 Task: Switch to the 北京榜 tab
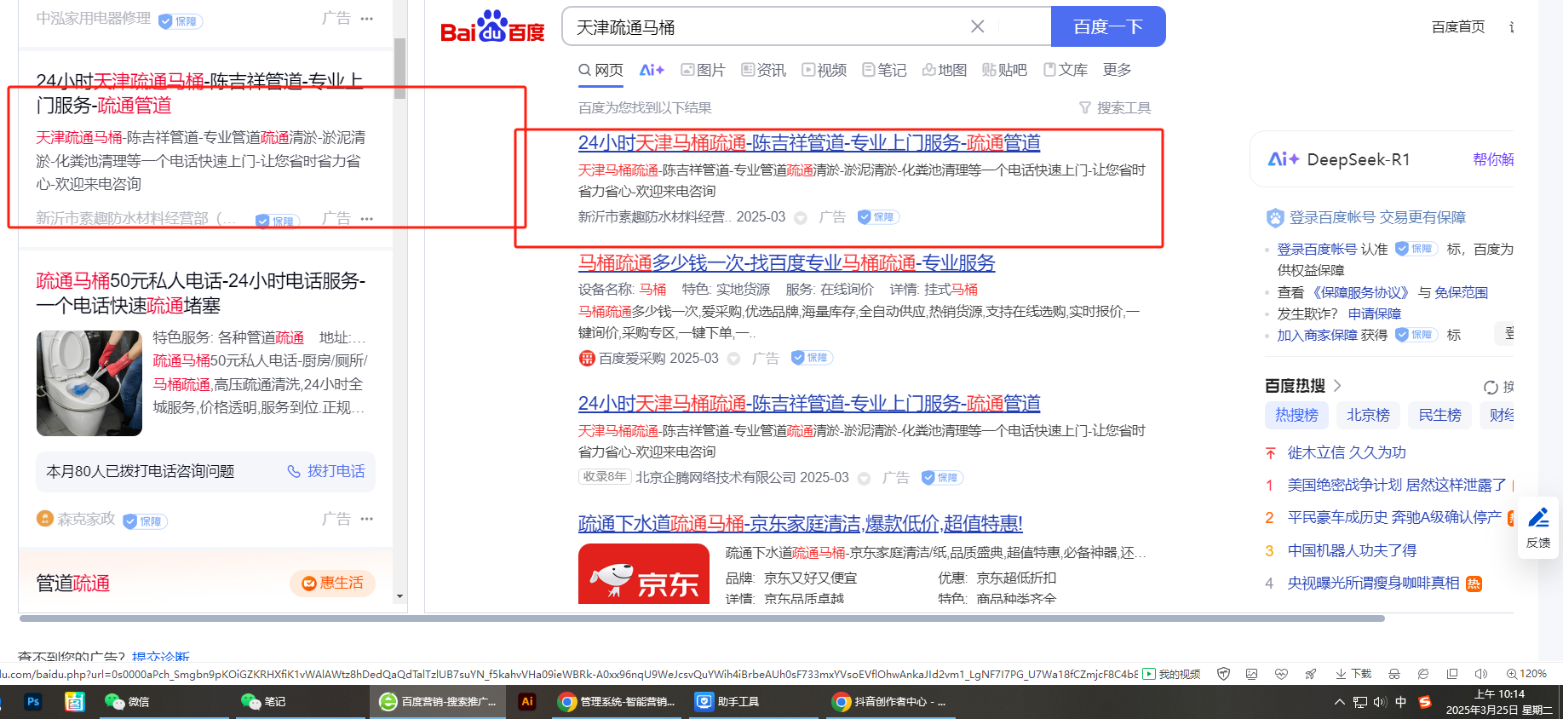1368,416
